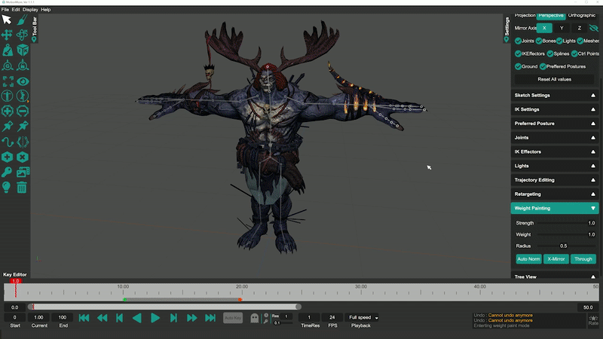Click the light bulb icon

pyautogui.click(x=6, y=187)
